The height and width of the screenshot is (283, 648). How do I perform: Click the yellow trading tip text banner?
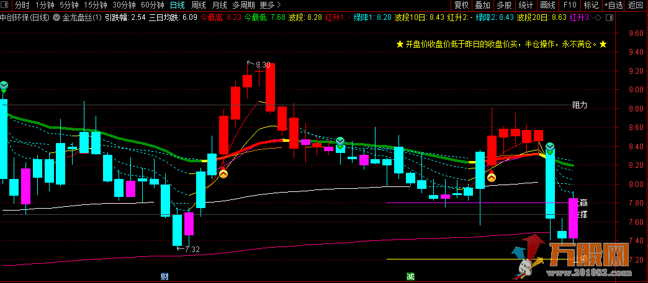tap(502, 45)
